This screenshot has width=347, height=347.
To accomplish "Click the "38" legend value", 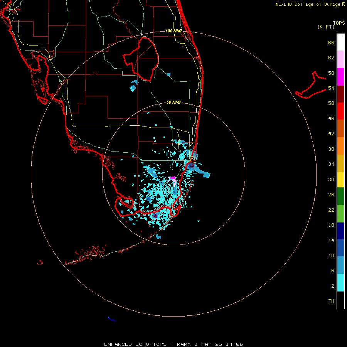I will (331, 149).
